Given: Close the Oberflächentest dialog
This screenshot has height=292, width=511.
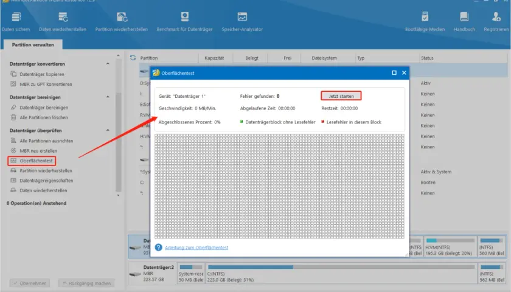Looking at the screenshot, I should [404, 72].
